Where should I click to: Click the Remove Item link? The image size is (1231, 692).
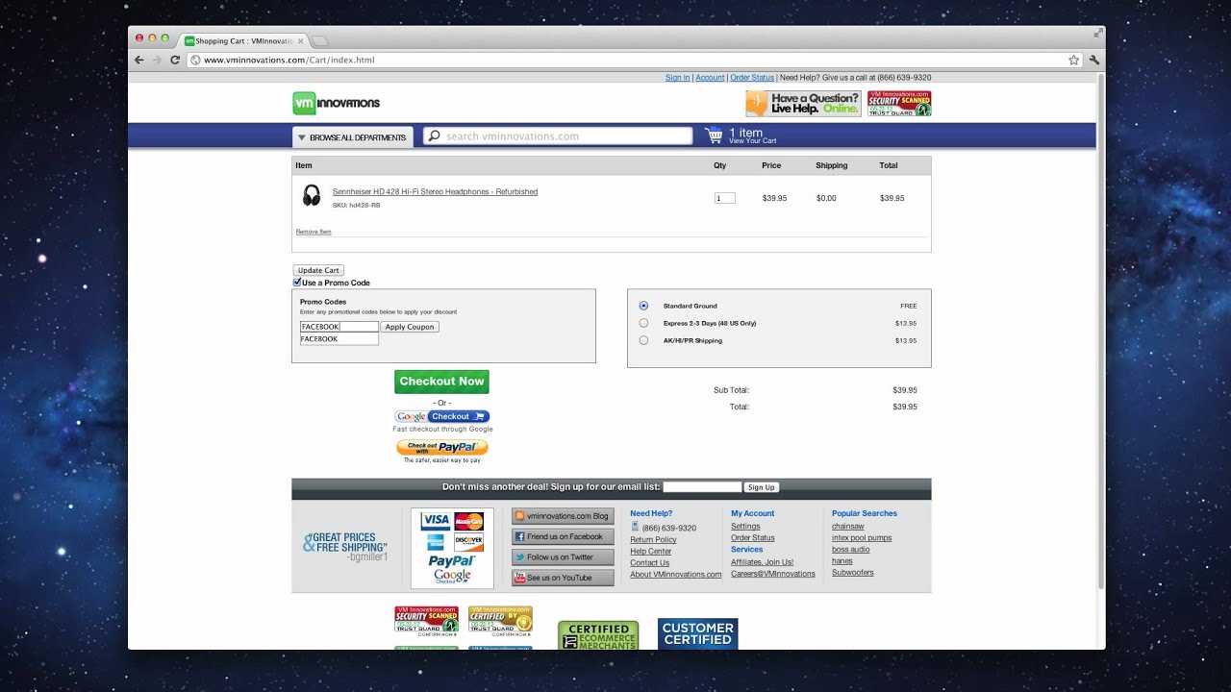[314, 232]
